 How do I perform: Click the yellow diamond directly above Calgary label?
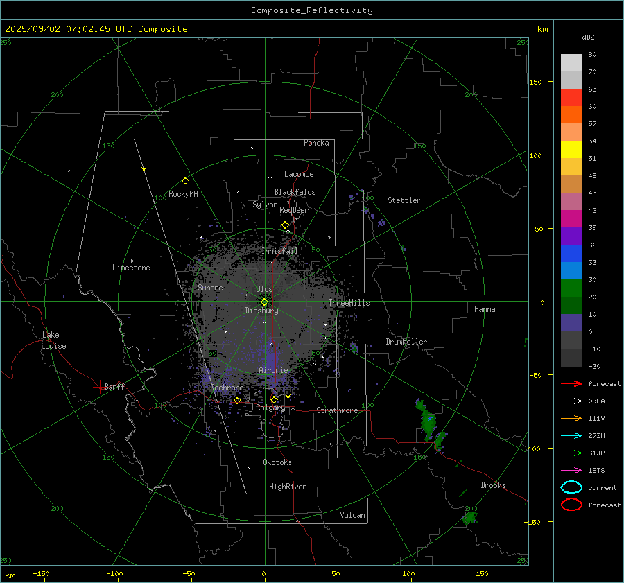coord(274,399)
